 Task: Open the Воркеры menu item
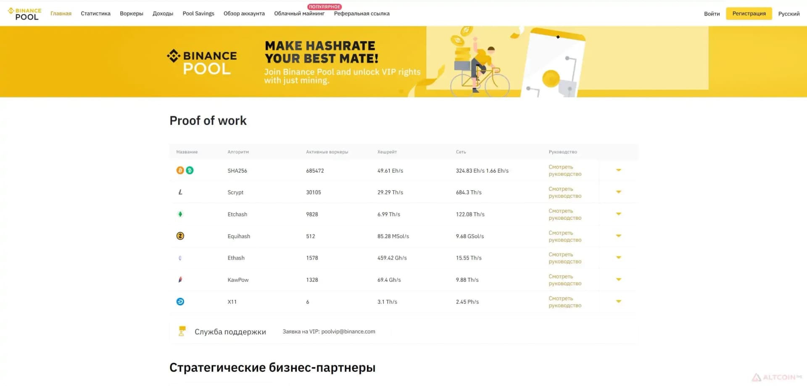tap(132, 13)
